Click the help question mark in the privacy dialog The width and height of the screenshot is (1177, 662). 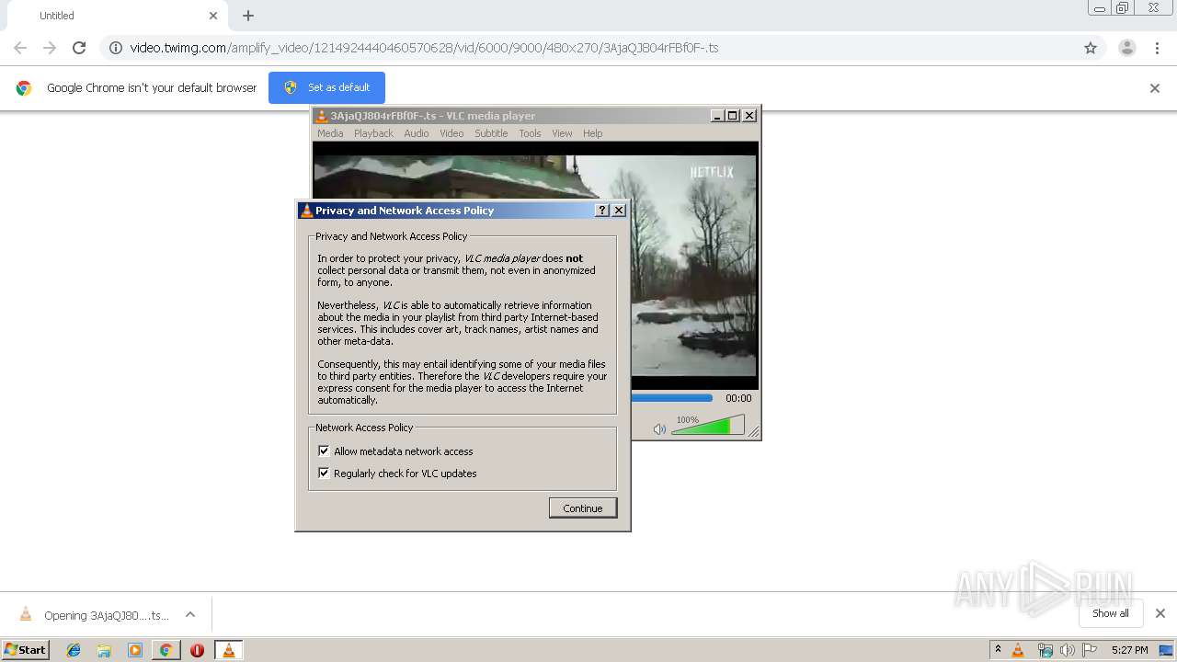pyautogui.click(x=602, y=211)
